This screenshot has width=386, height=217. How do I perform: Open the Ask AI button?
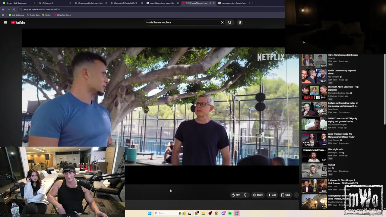pos(272,195)
